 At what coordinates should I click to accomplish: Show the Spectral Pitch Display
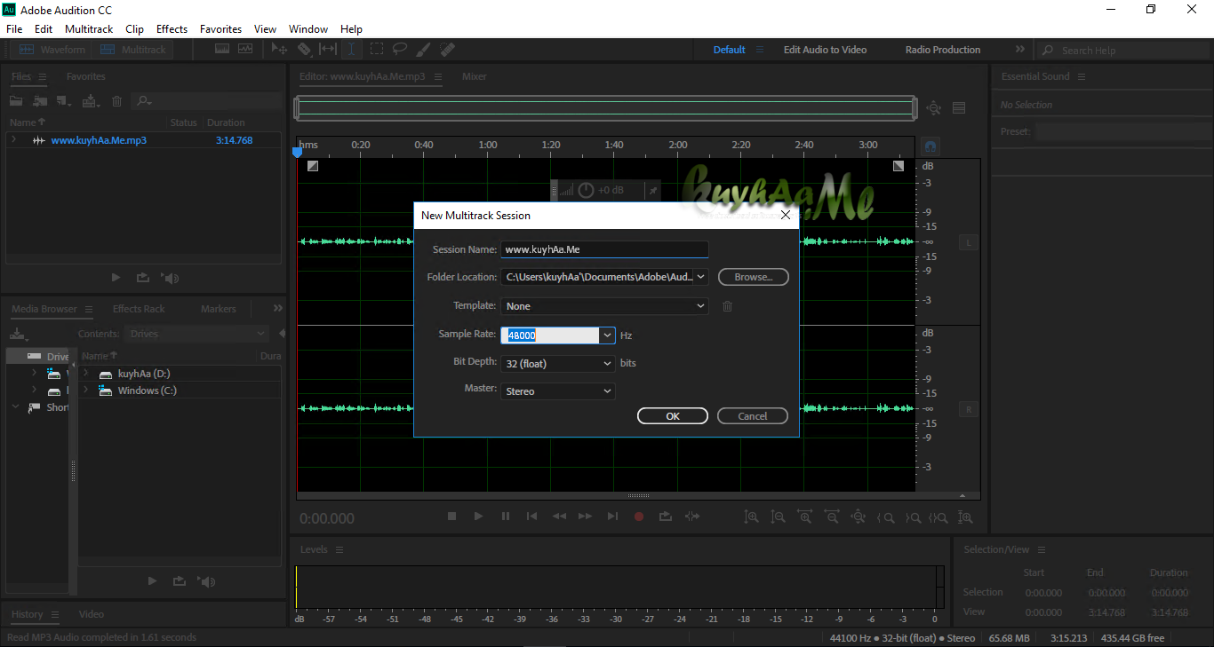[244, 50]
